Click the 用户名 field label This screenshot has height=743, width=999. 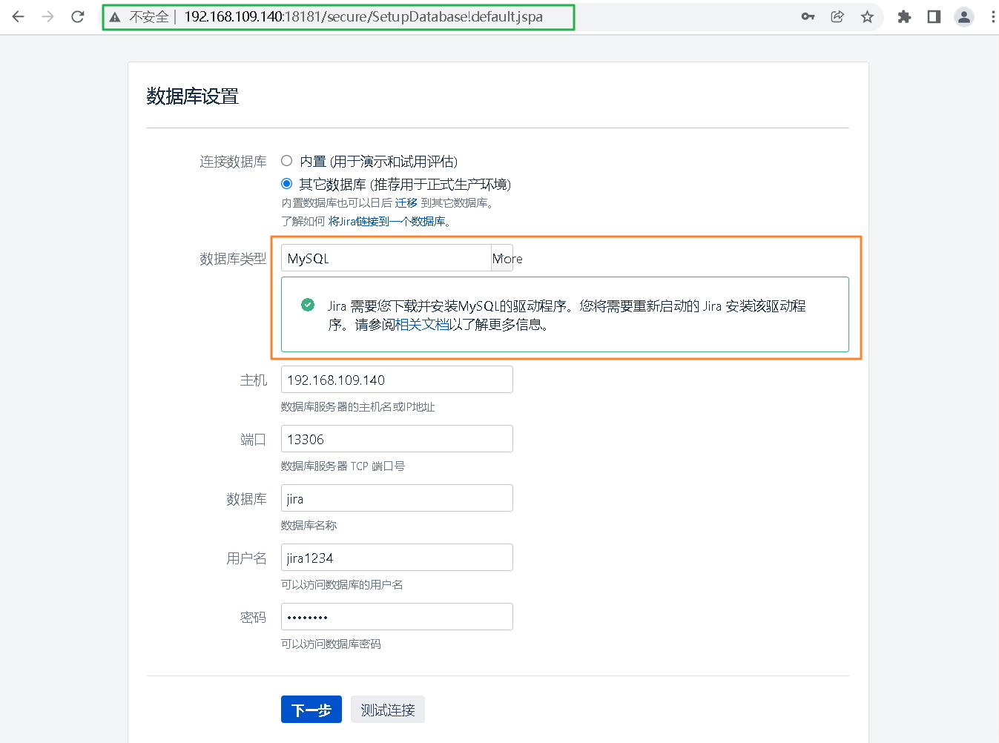click(x=246, y=558)
